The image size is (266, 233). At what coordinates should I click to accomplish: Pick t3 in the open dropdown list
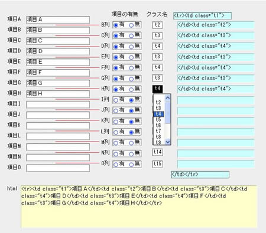[158, 108]
